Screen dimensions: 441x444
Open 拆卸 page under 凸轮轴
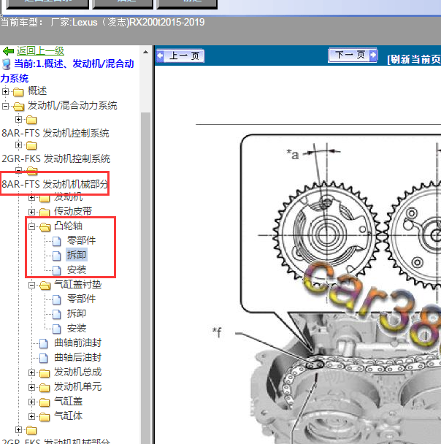tap(77, 255)
